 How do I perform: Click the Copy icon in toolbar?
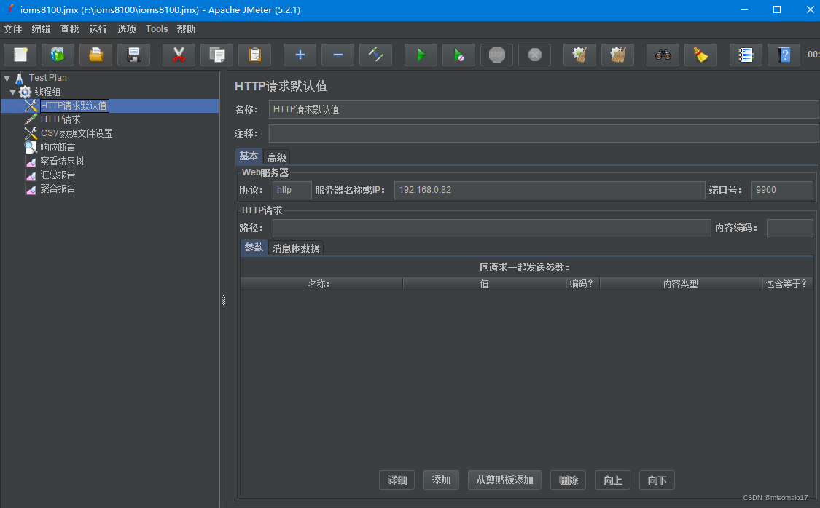coord(216,55)
